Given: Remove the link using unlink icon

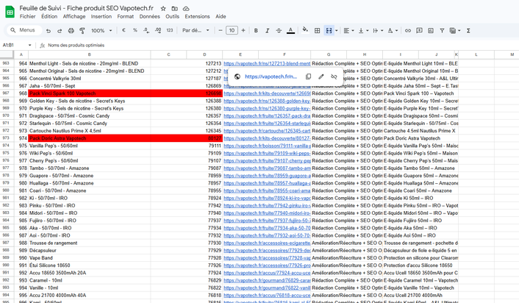Looking at the screenshot, I should [x=333, y=76].
